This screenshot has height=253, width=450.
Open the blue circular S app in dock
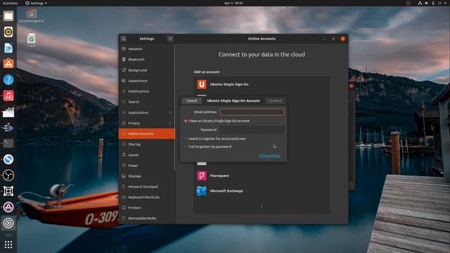point(8,160)
